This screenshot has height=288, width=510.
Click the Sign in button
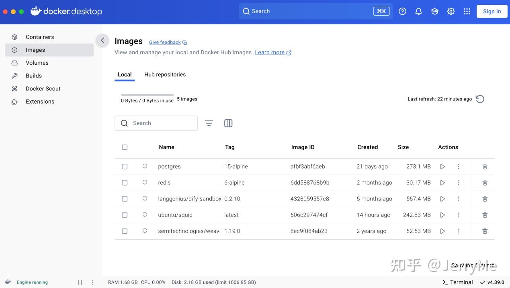tap(492, 11)
